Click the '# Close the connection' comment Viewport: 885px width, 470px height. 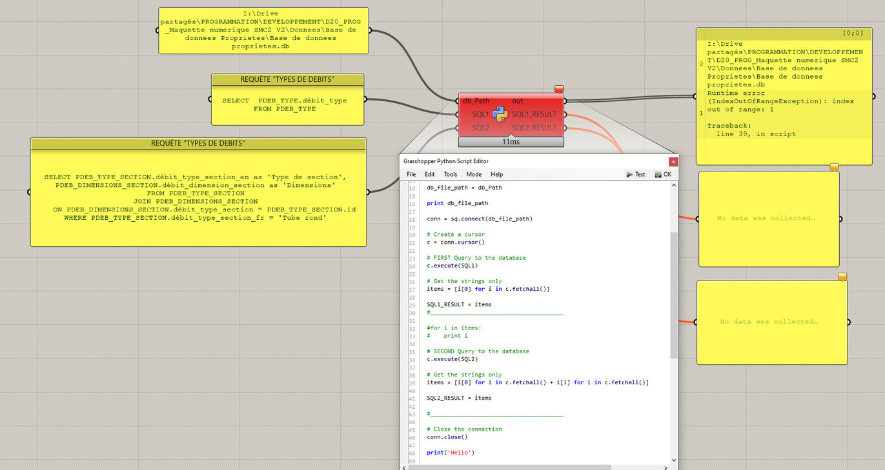[x=464, y=429]
